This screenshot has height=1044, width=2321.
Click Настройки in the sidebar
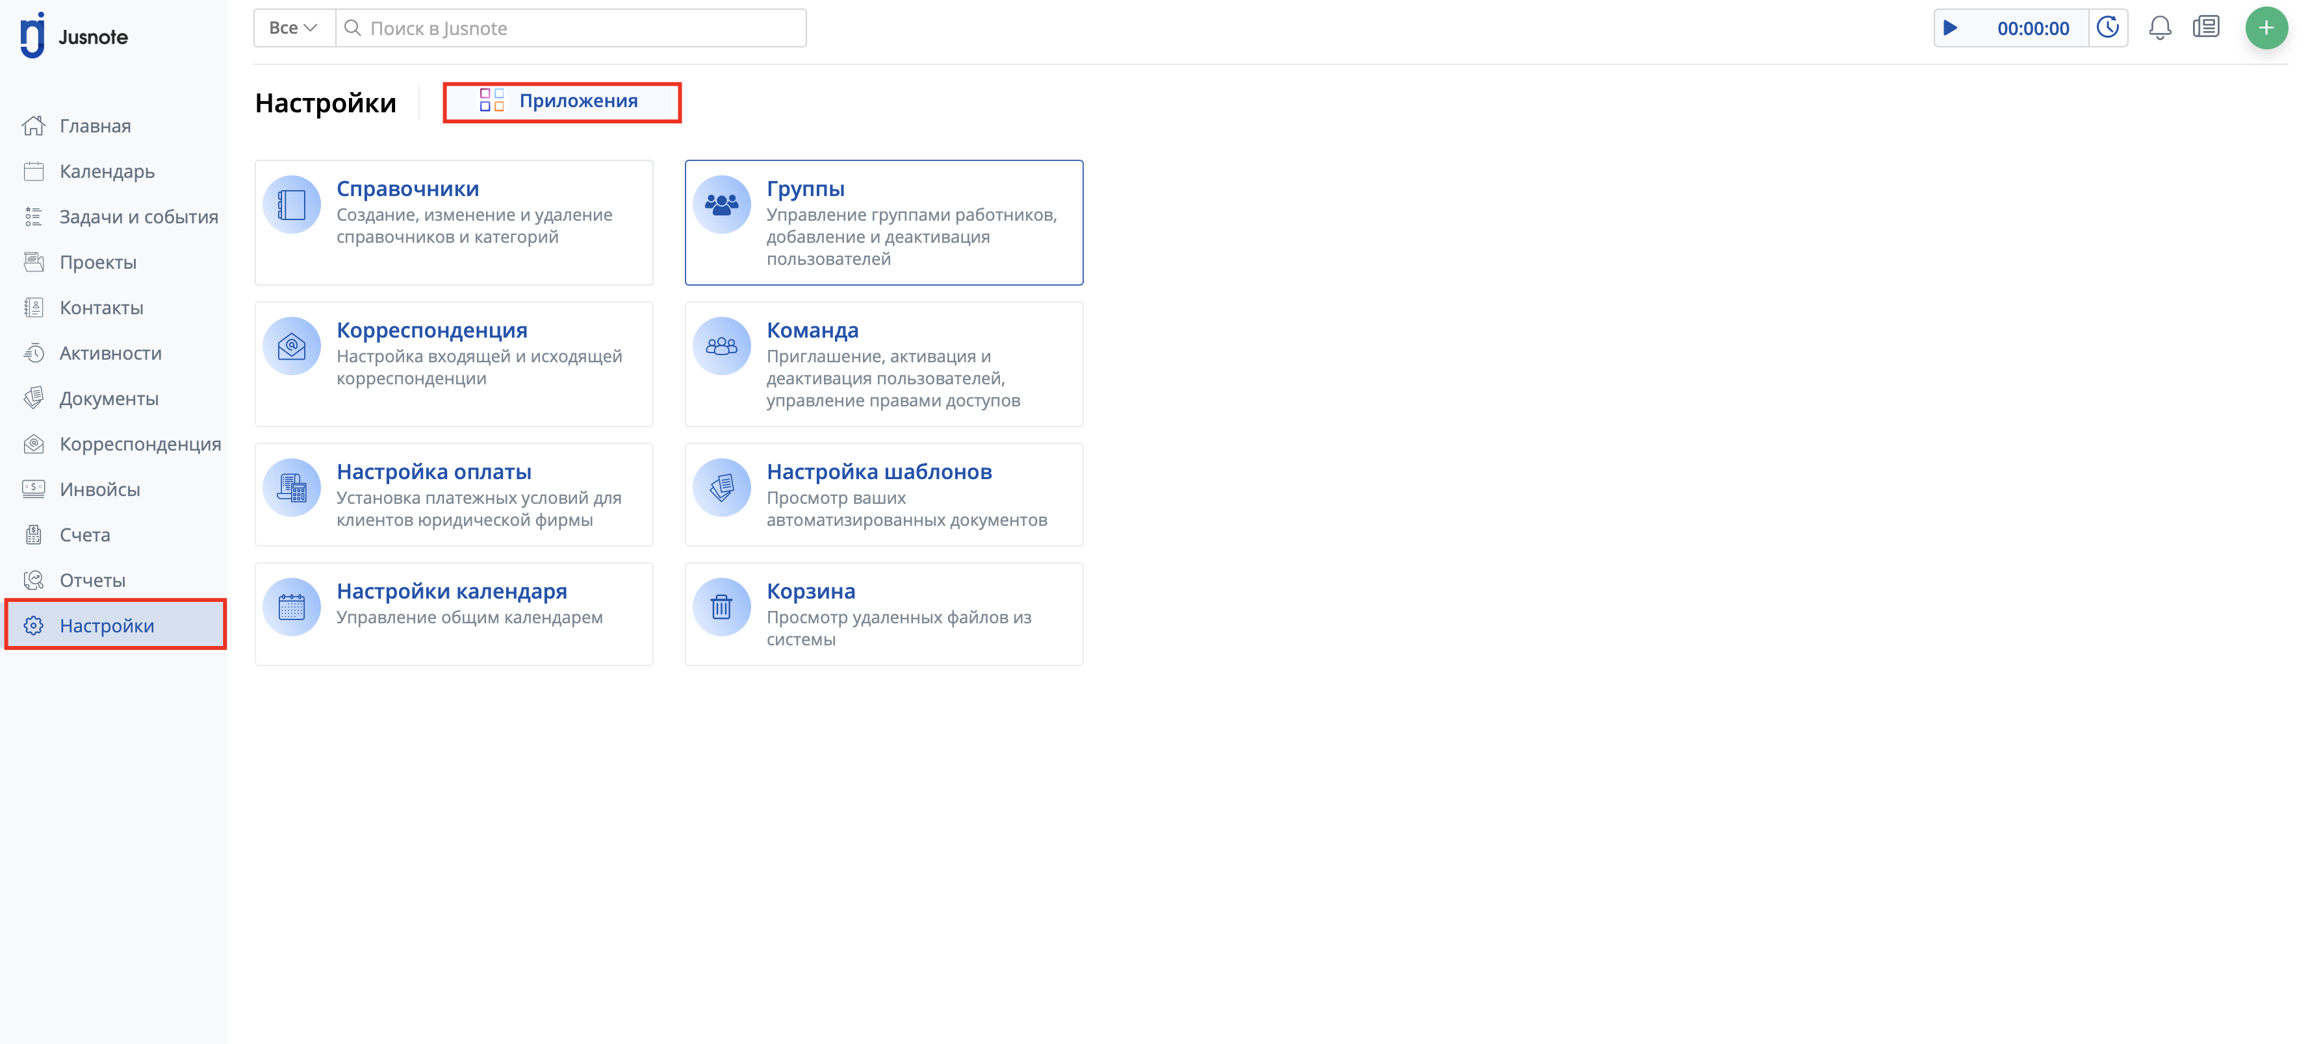(107, 625)
